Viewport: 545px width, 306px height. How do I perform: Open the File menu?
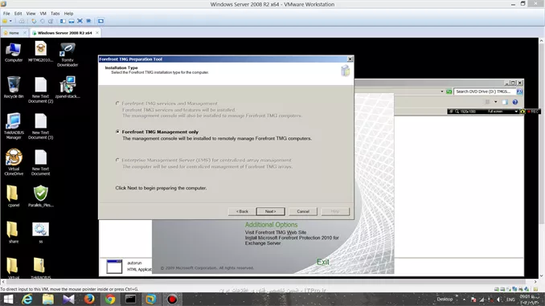coord(6,14)
